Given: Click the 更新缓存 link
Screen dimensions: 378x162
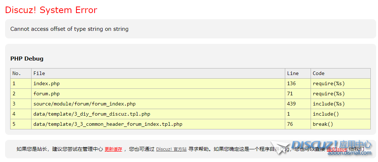Looking at the screenshot, I should 113,149.
